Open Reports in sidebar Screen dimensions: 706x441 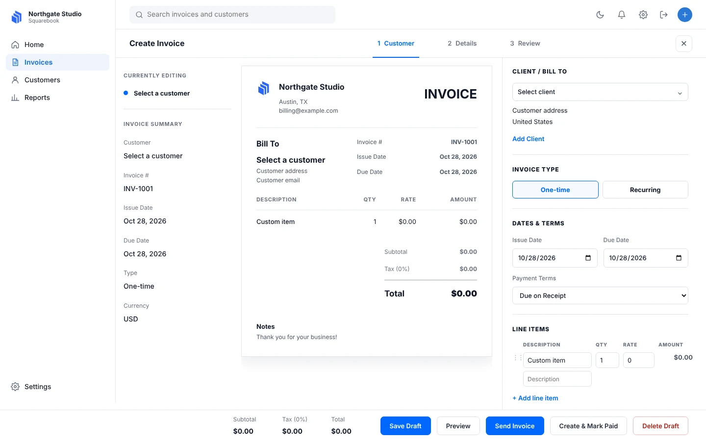[57, 98]
